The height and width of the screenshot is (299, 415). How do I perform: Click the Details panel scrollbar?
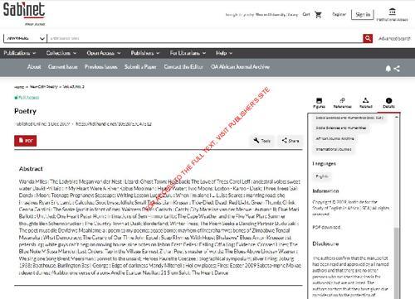tap(397, 263)
